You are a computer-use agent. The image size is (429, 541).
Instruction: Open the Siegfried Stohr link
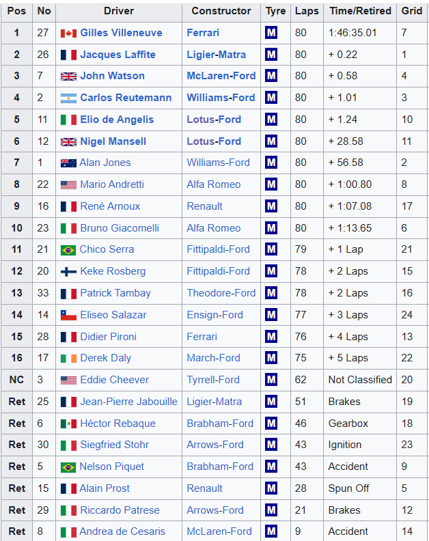tap(114, 445)
